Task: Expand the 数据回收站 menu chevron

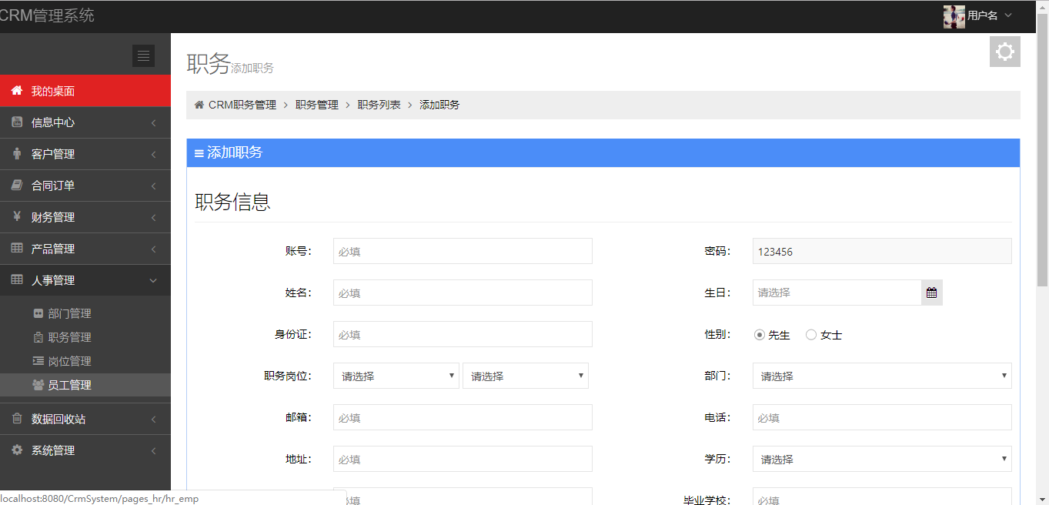Action: [153, 420]
